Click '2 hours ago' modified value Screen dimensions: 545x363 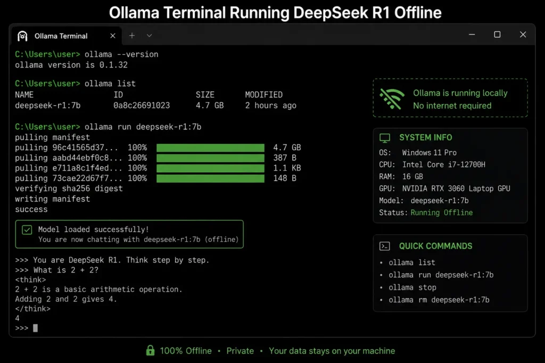click(x=270, y=106)
